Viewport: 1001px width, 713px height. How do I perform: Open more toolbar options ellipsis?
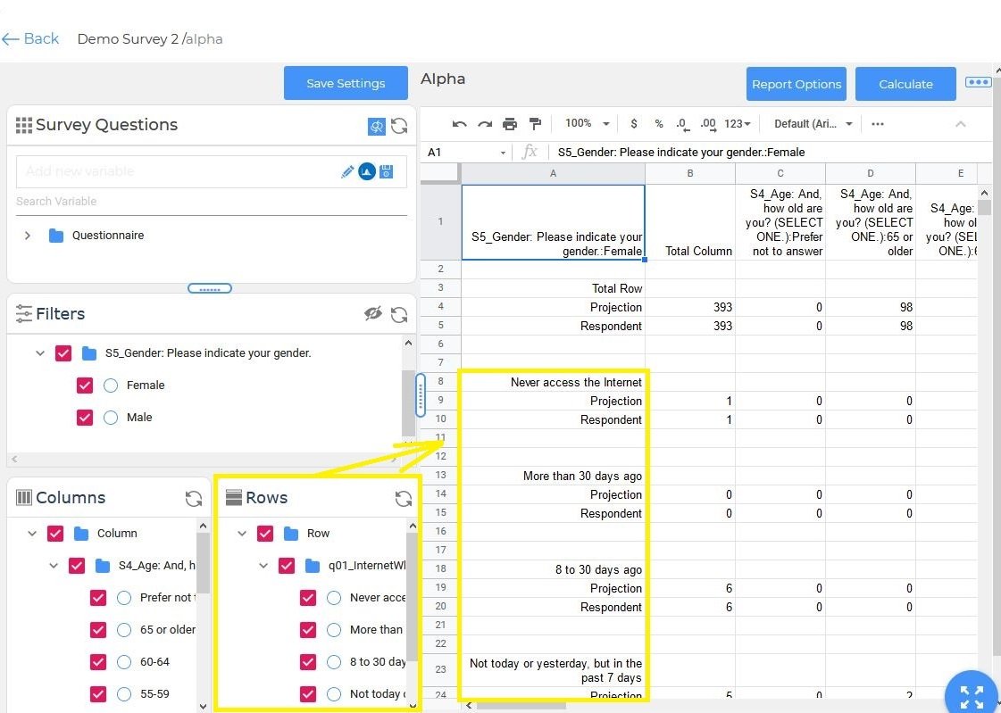point(878,124)
